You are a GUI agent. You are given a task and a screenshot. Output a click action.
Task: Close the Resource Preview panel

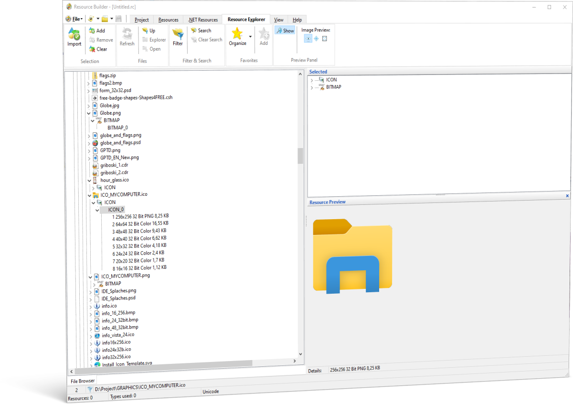(x=567, y=196)
